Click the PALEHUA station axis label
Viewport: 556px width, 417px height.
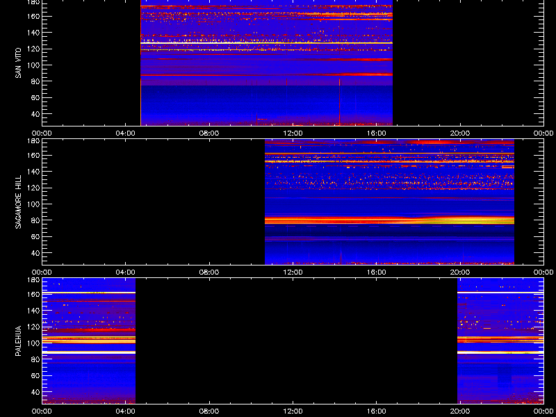[x=18, y=341]
